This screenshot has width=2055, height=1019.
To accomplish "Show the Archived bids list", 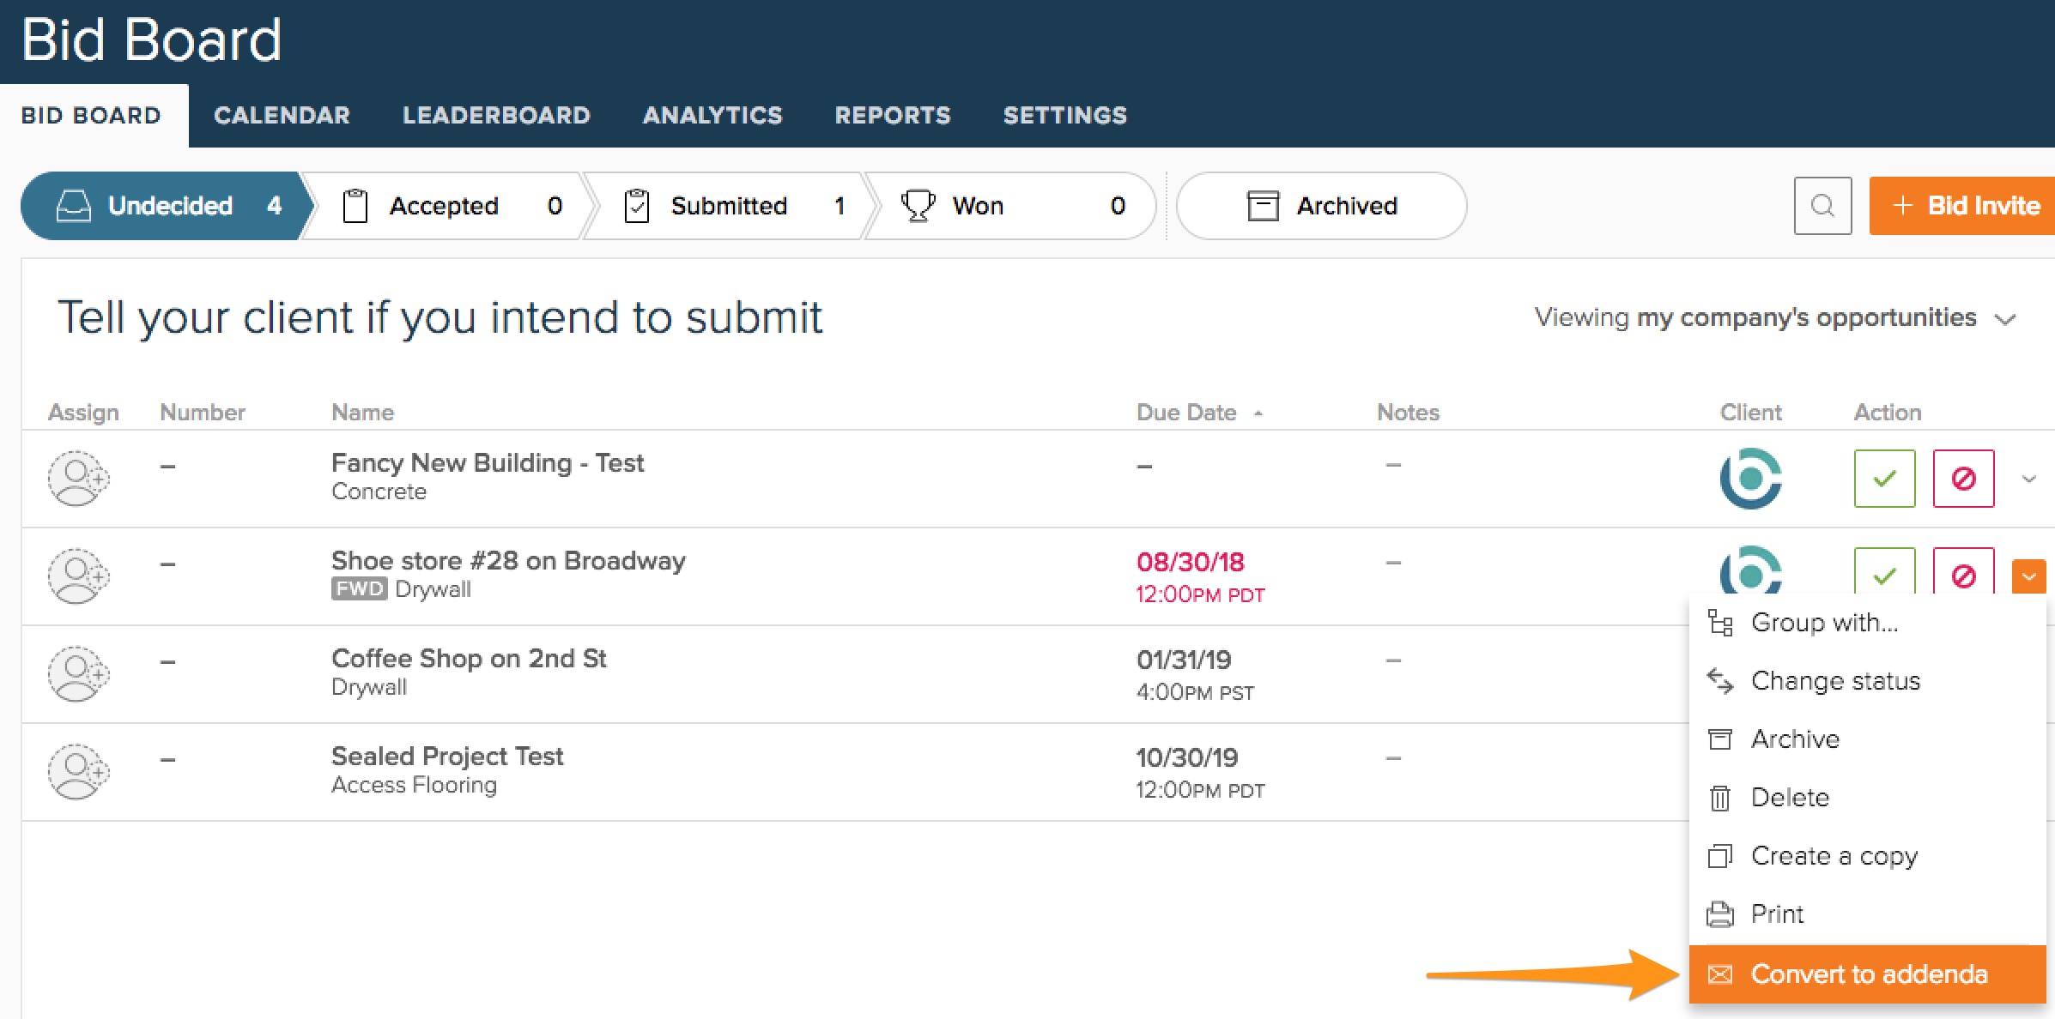I will [1321, 206].
